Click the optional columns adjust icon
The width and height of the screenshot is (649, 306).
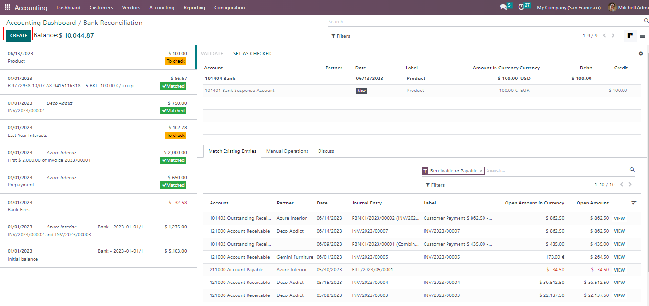(634, 203)
